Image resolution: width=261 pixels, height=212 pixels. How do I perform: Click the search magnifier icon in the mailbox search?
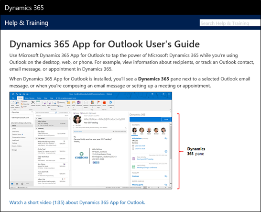(56, 112)
